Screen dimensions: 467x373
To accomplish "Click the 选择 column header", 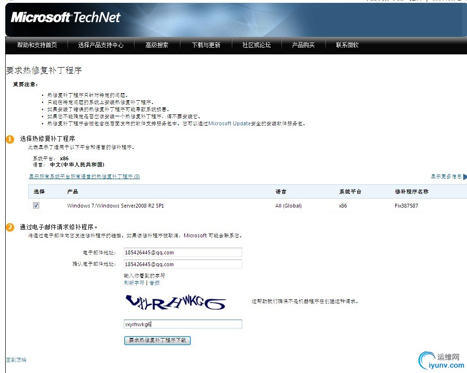I will [39, 191].
